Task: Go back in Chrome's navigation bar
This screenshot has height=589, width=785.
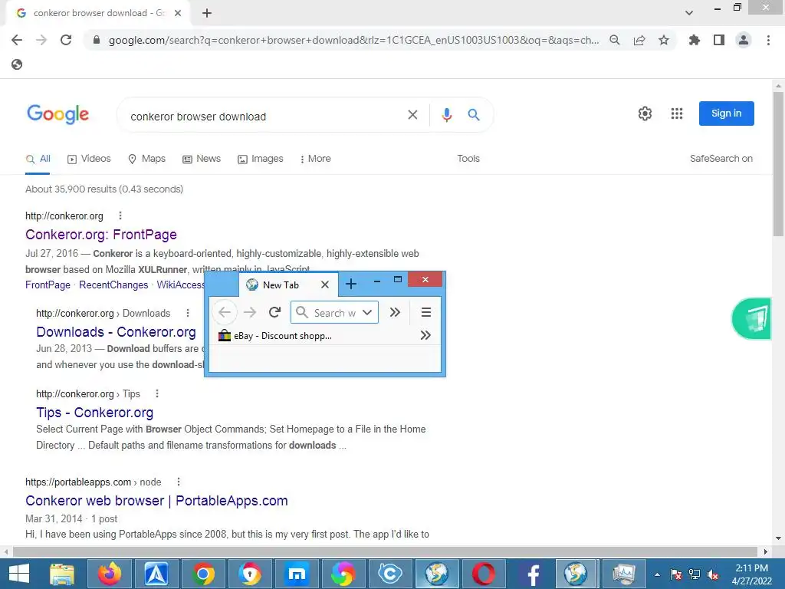Action: coord(17,40)
